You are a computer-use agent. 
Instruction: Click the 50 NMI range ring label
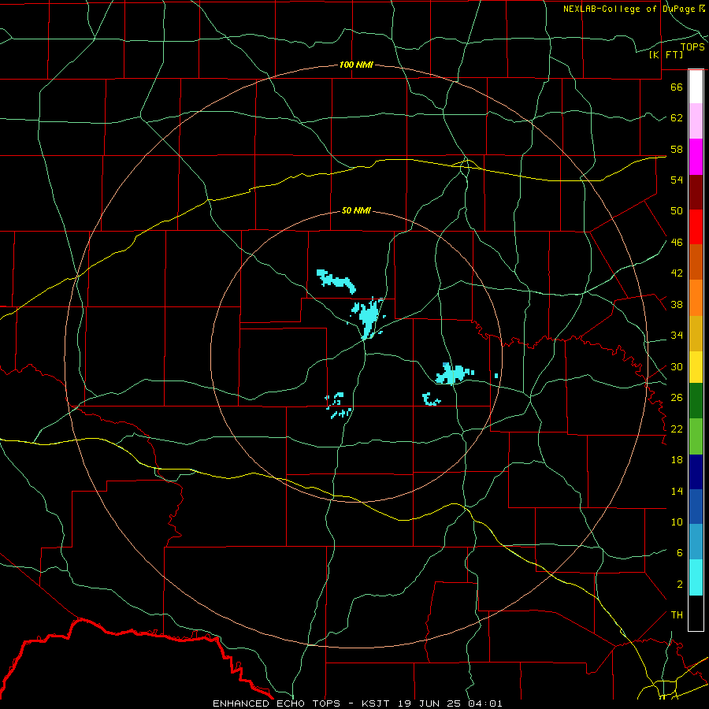(x=356, y=210)
